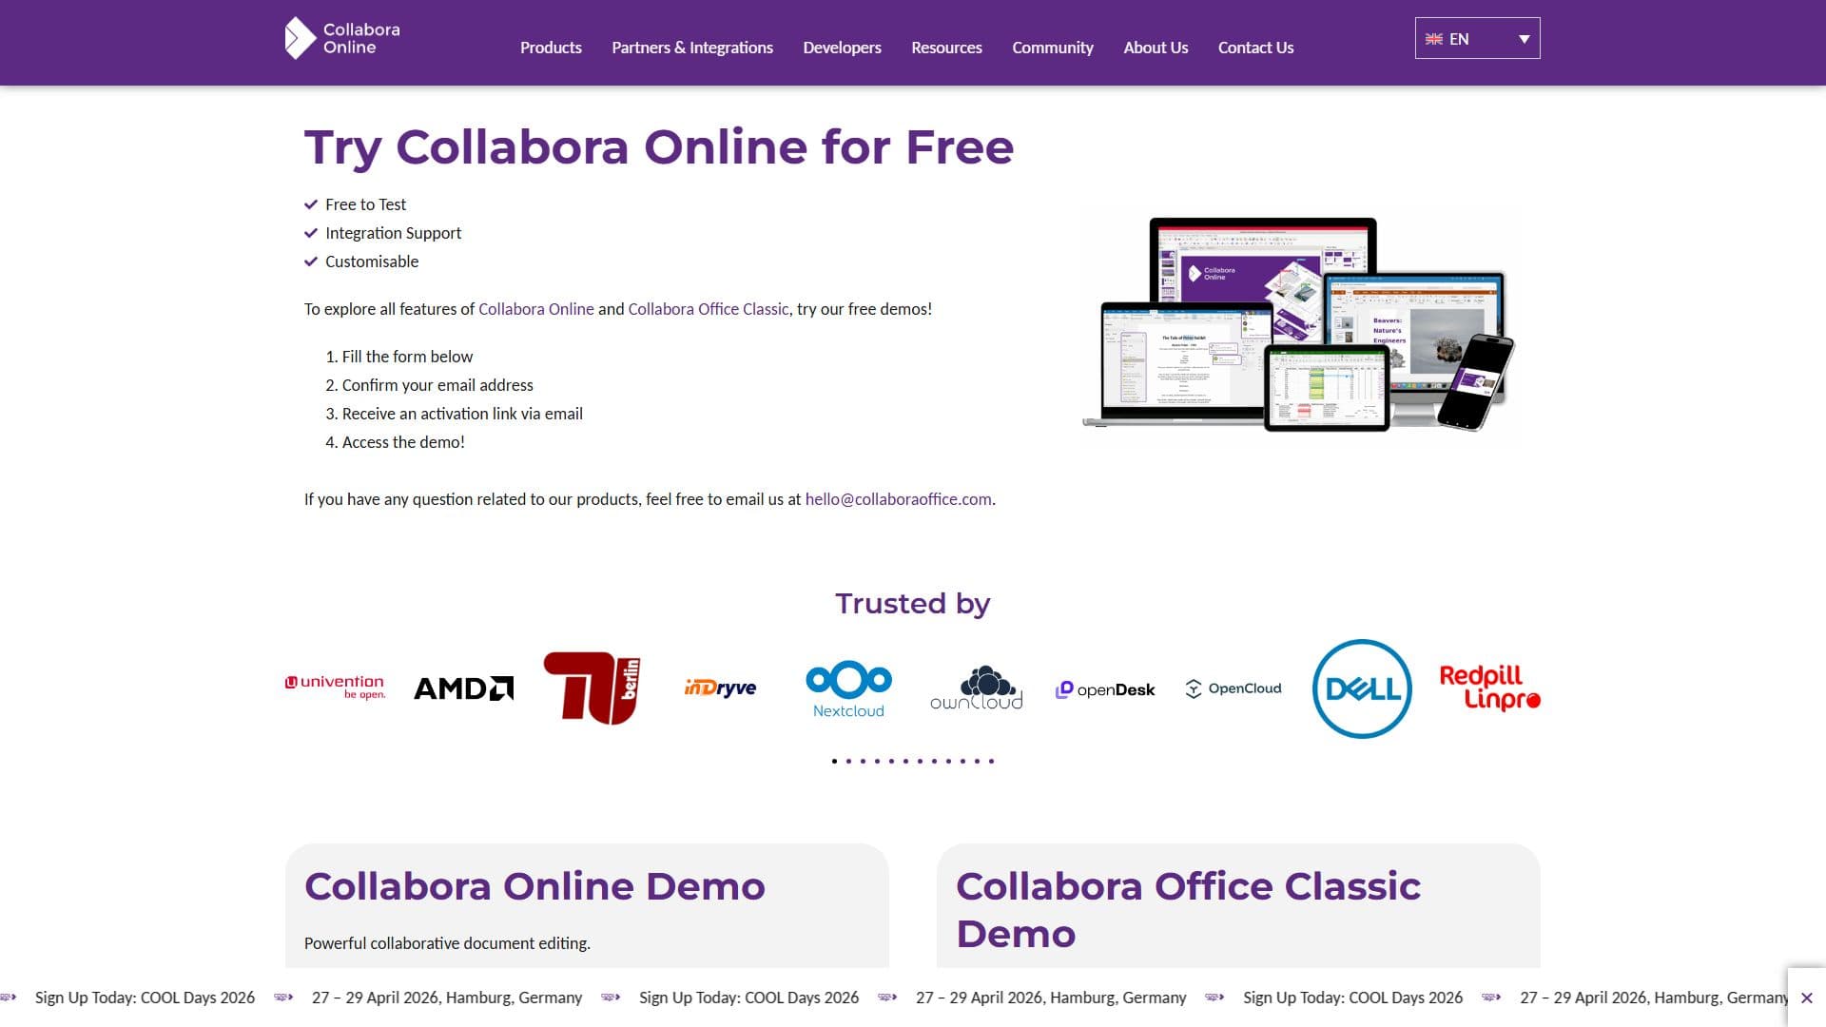Open the Resources menu
Image resolution: width=1826 pixels, height=1027 pixels.
pyautogui.click(x=946, y=48)
